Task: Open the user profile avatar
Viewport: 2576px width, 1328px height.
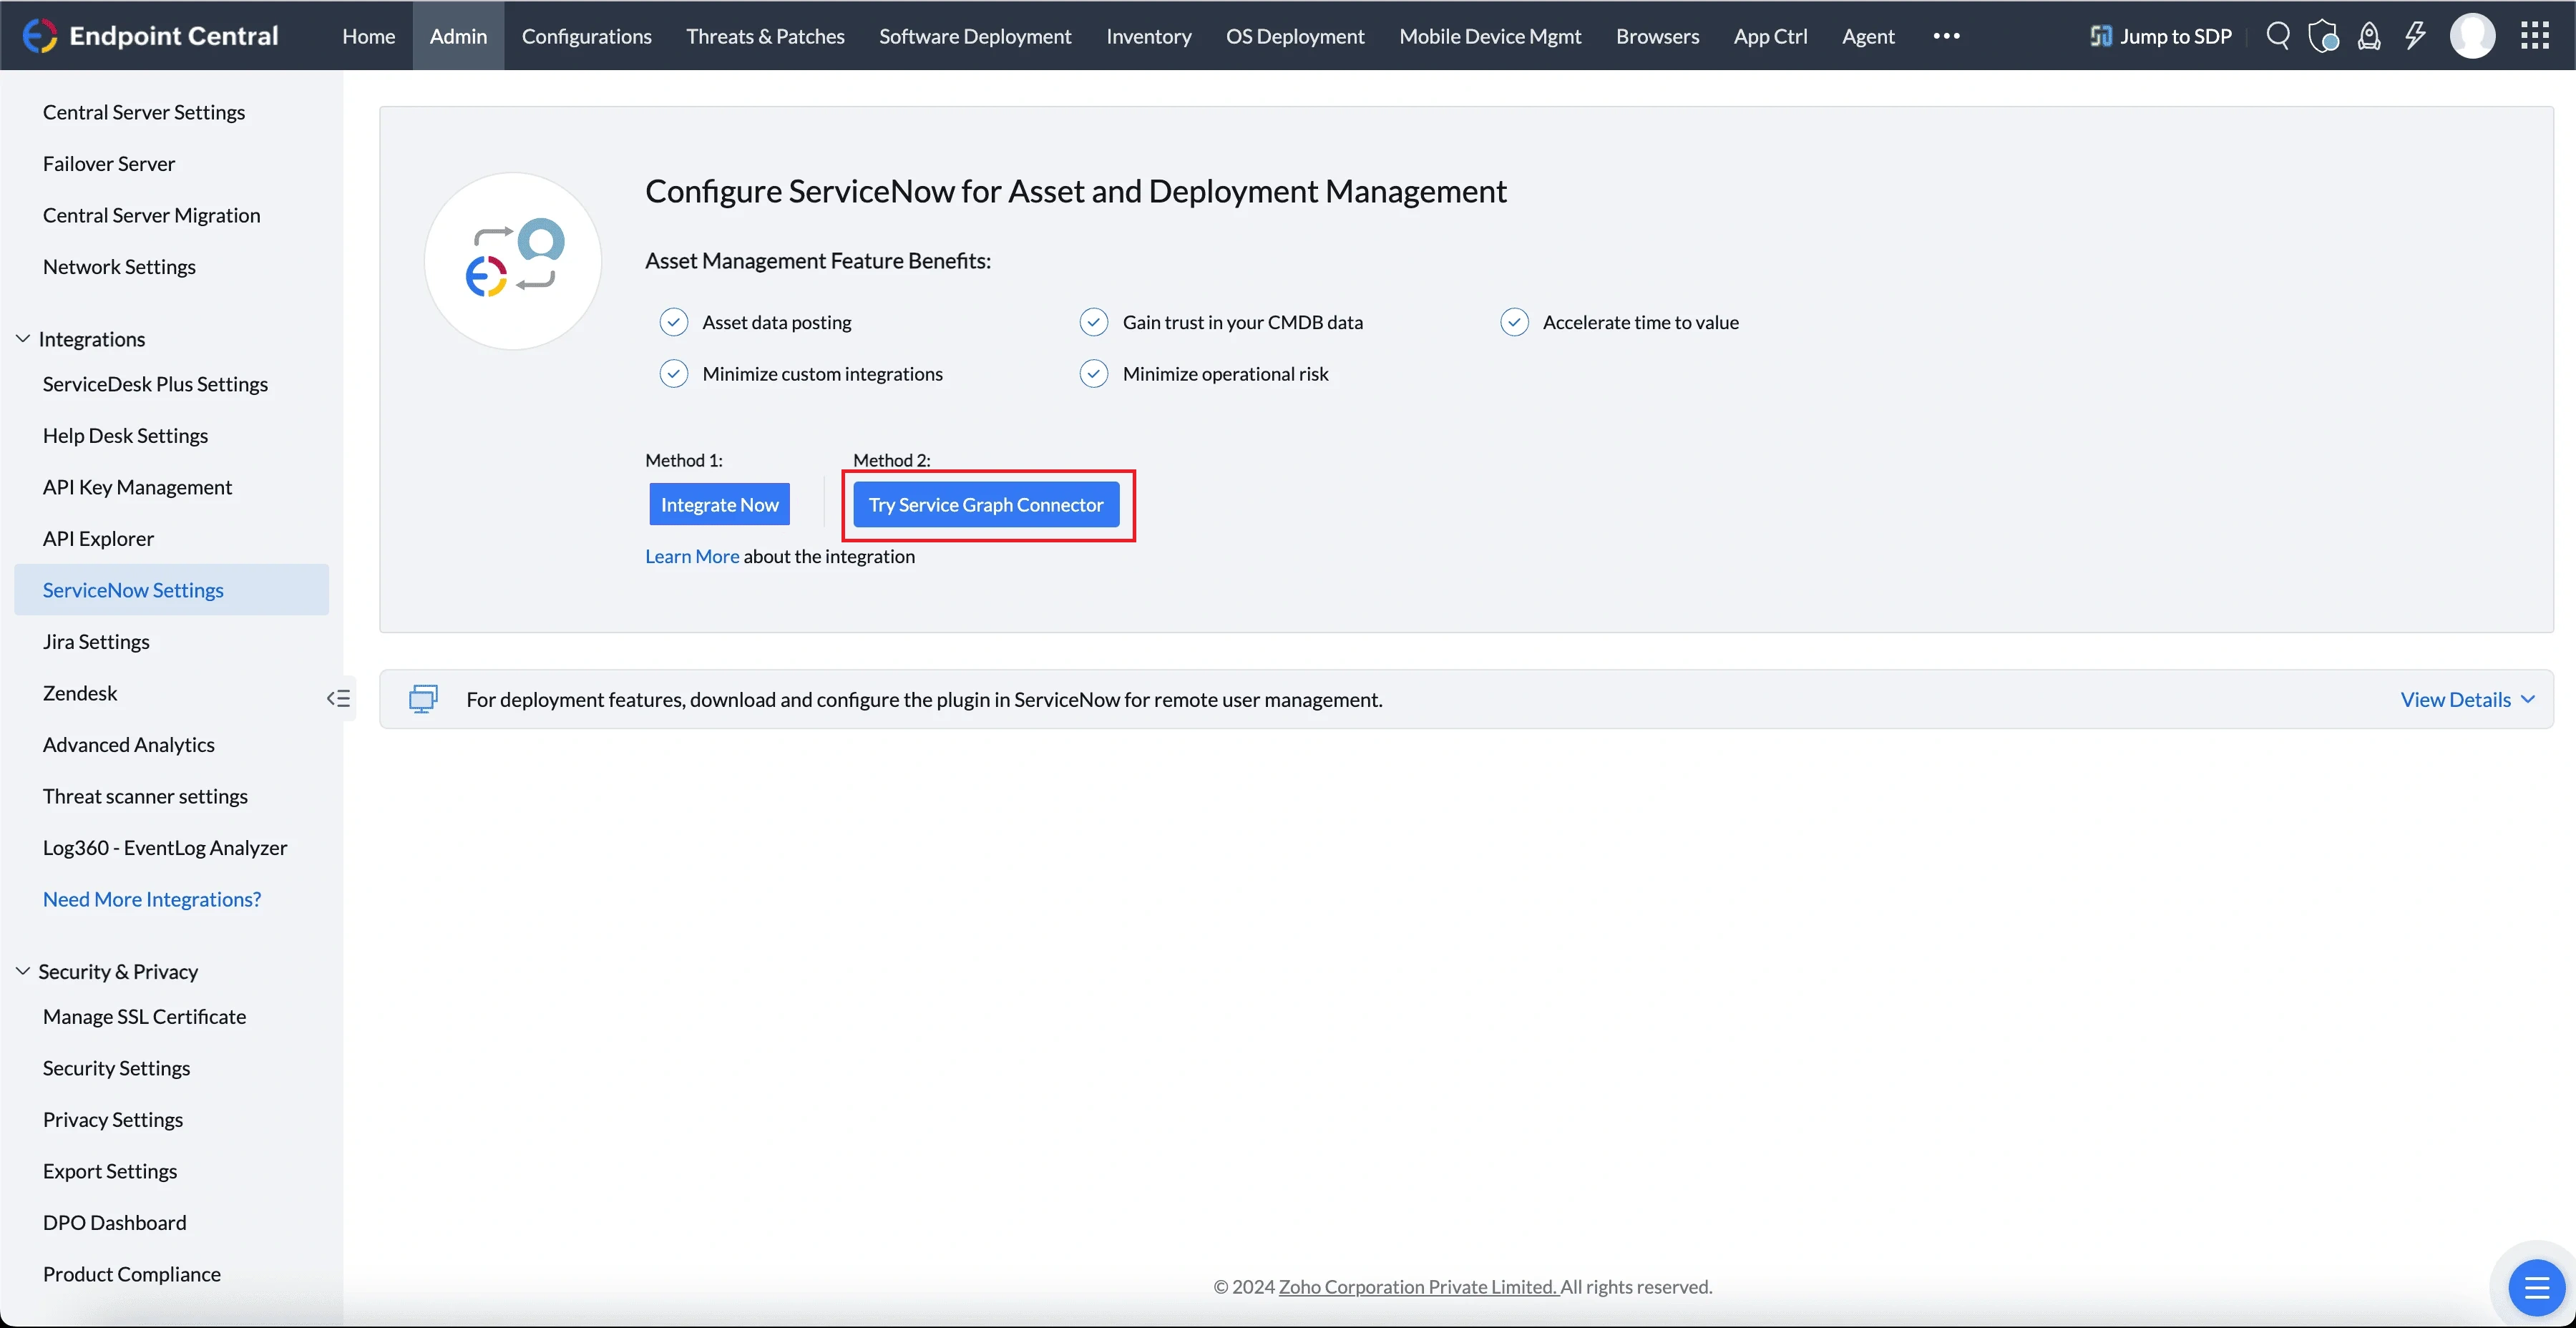Action: pos(2472,36)
